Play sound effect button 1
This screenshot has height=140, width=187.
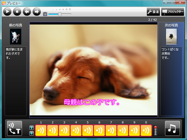(x=41, y=130)
